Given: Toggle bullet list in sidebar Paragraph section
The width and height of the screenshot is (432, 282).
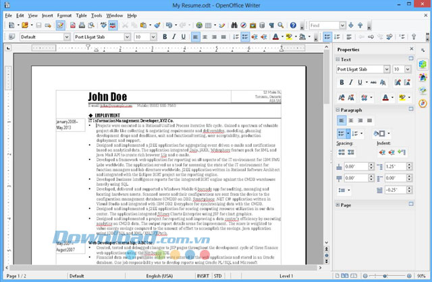Looking at the screenshot, I should point(342,133).
